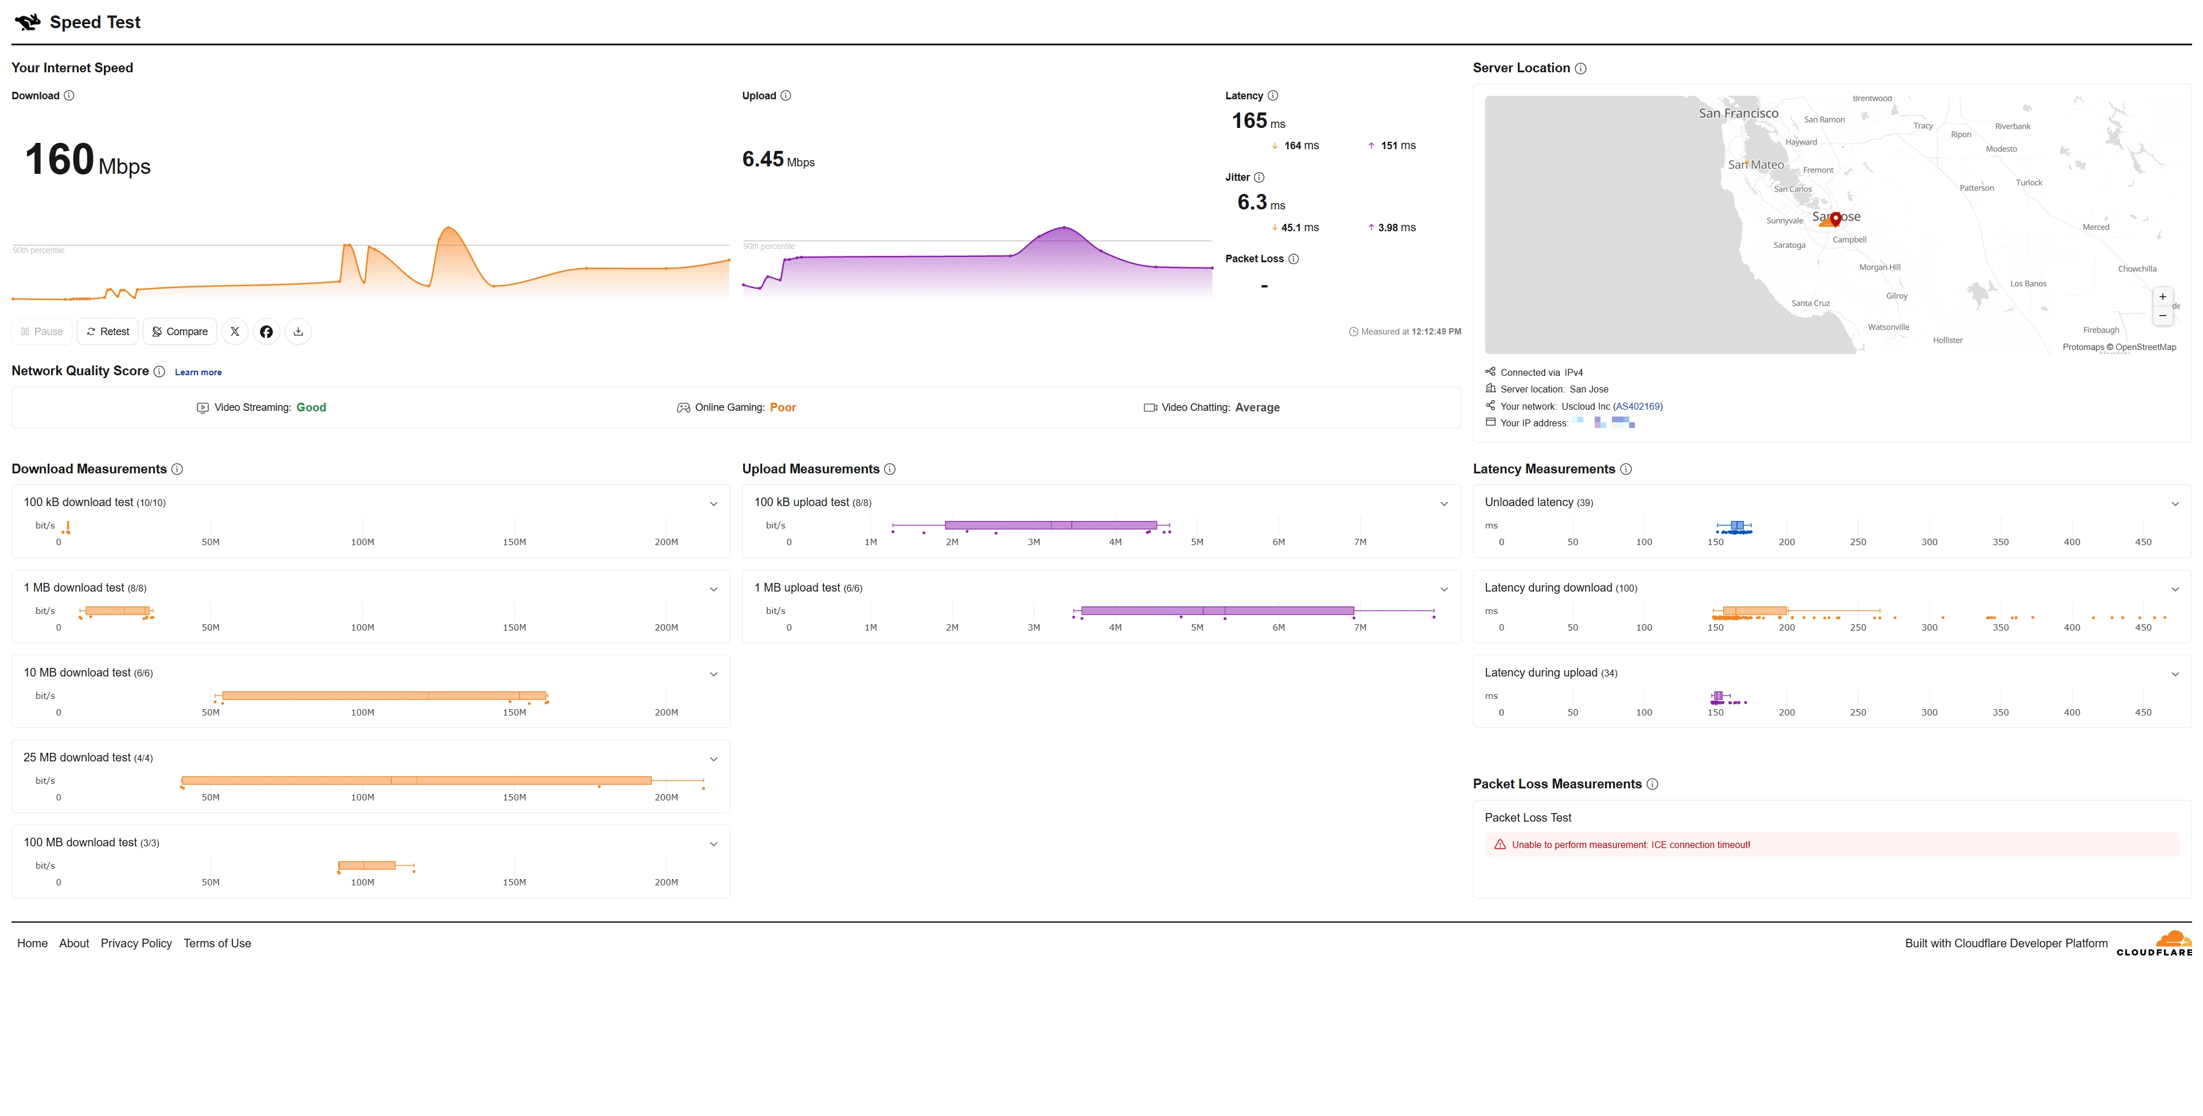The width and height of the screenshot is (2203, 1116).
Task: Expand Latency during upload section
Action: tap(2175, 674)
